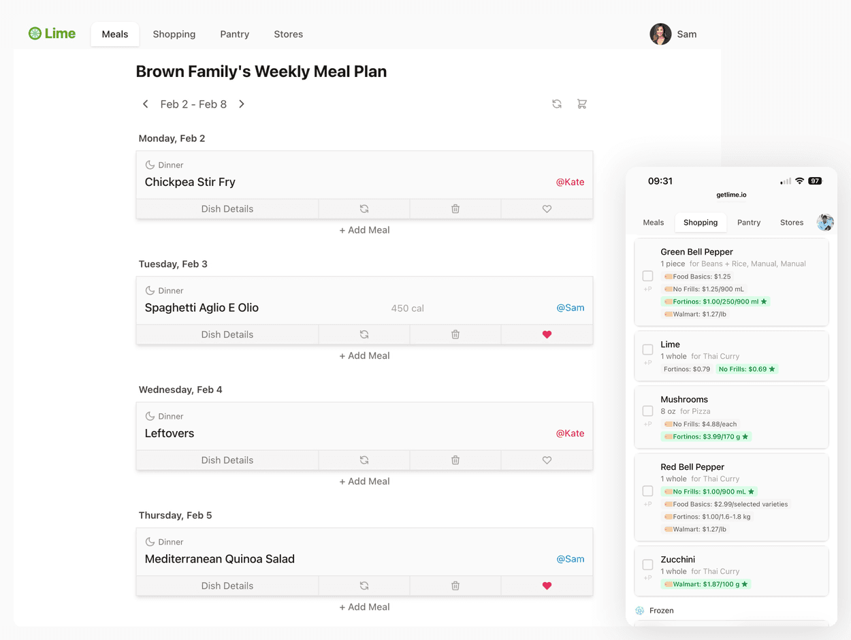Check off the Mushrooms shopping item

647,411
